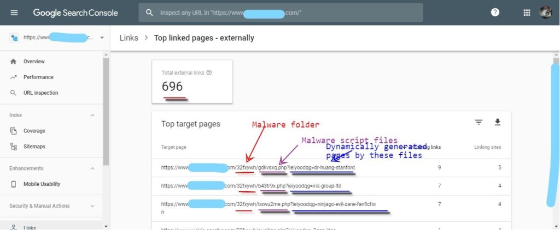Collapse the Index section
Screen dimensions: 560x230
[x=92, y=116]
